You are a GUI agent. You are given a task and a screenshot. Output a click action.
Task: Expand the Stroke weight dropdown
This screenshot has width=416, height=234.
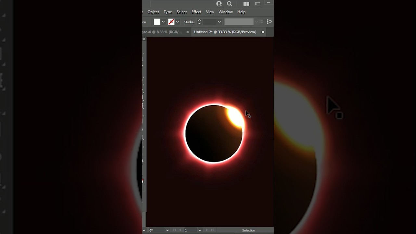pyautogui.click(x=219, y=22)
